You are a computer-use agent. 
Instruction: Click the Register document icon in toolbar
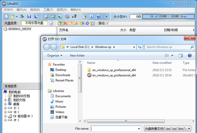pos(84,16)
